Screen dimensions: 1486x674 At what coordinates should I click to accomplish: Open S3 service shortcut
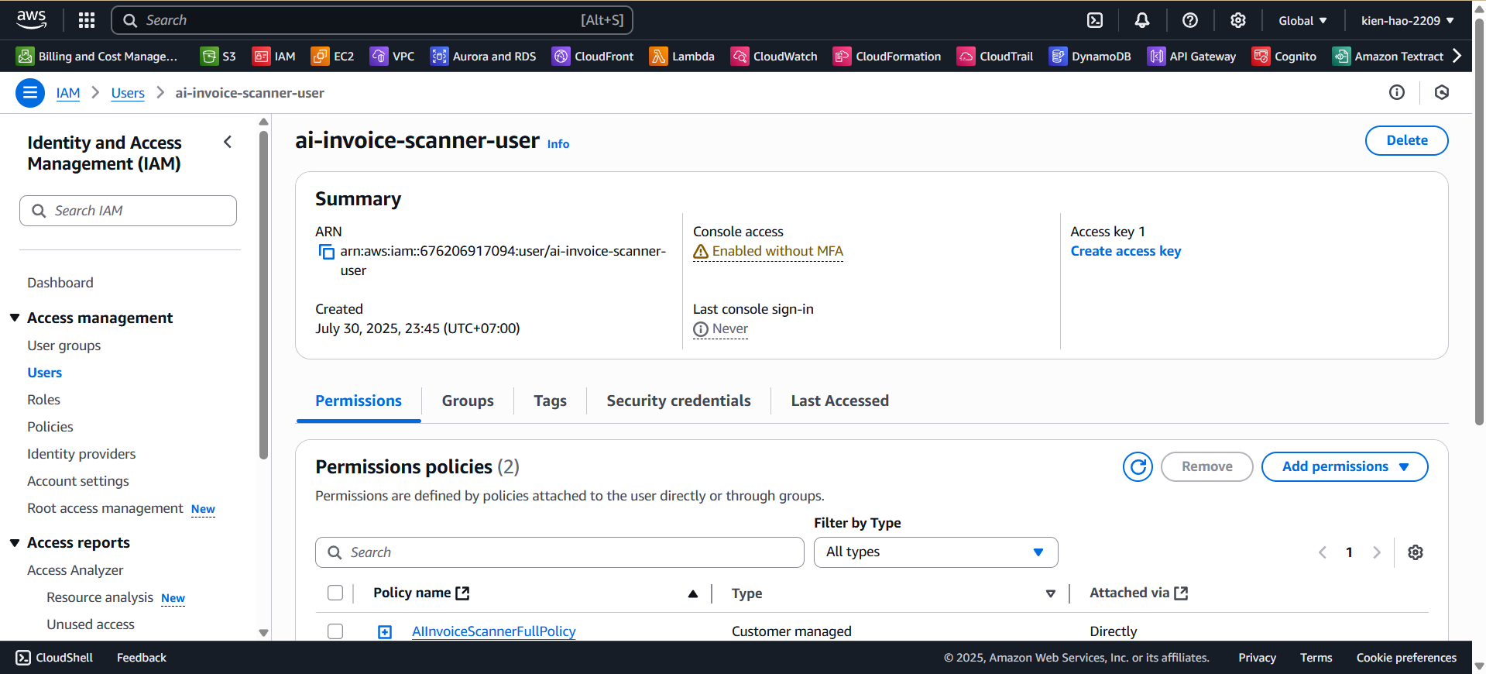(218, 57)
